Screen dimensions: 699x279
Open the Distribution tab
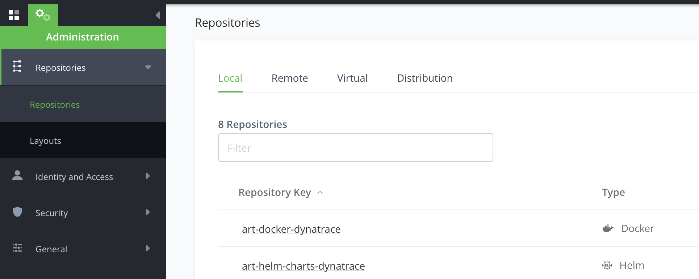click(x=424, y=78)
